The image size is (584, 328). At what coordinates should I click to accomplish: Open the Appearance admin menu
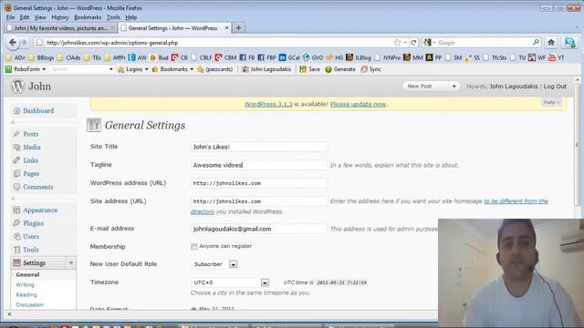click(x=40, y=210)
